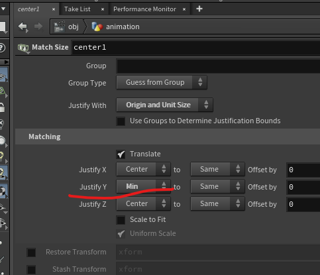
Task: Switch to the Take List tab
Action: [x=78, y=9]
